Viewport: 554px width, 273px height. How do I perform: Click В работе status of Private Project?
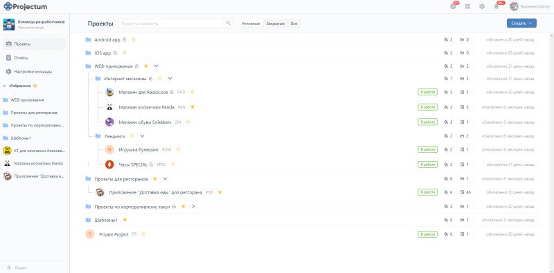(x=427, y=234)
